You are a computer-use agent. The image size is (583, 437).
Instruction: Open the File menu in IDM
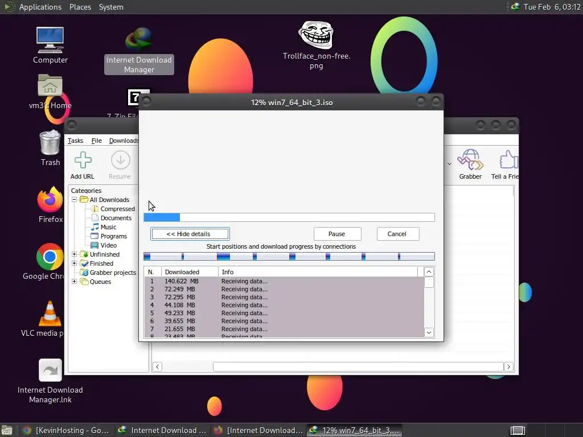coord(97,141)
